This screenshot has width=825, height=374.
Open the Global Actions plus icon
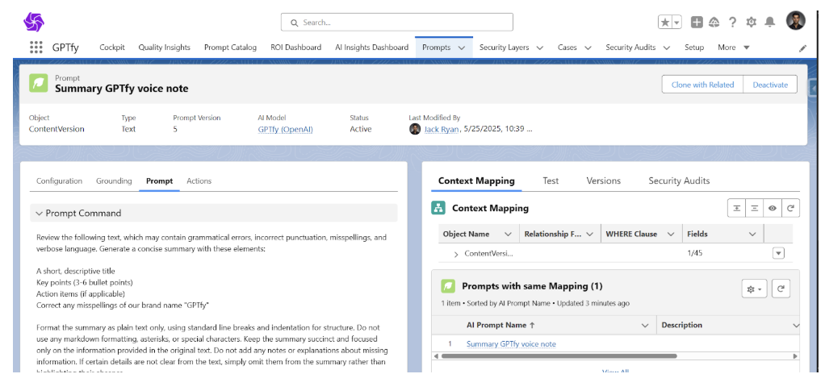click(x=697, y=22)
